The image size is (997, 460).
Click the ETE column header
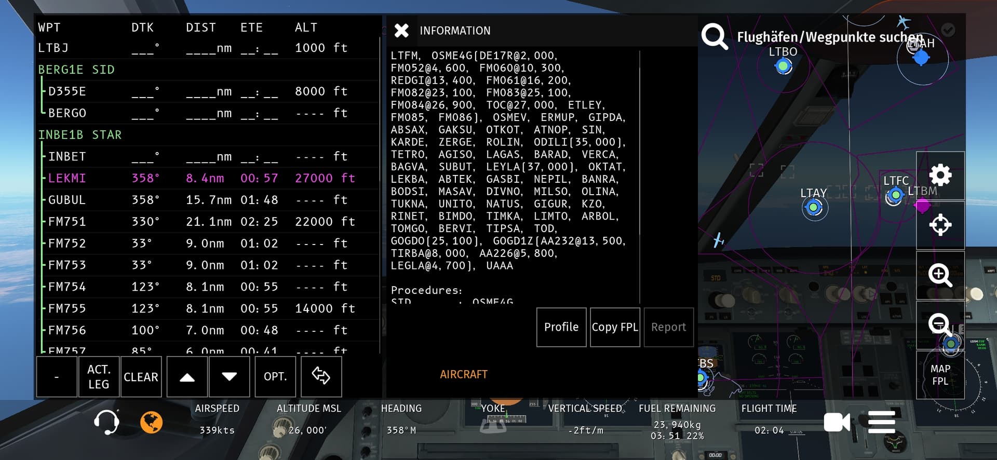pos(251,28)
